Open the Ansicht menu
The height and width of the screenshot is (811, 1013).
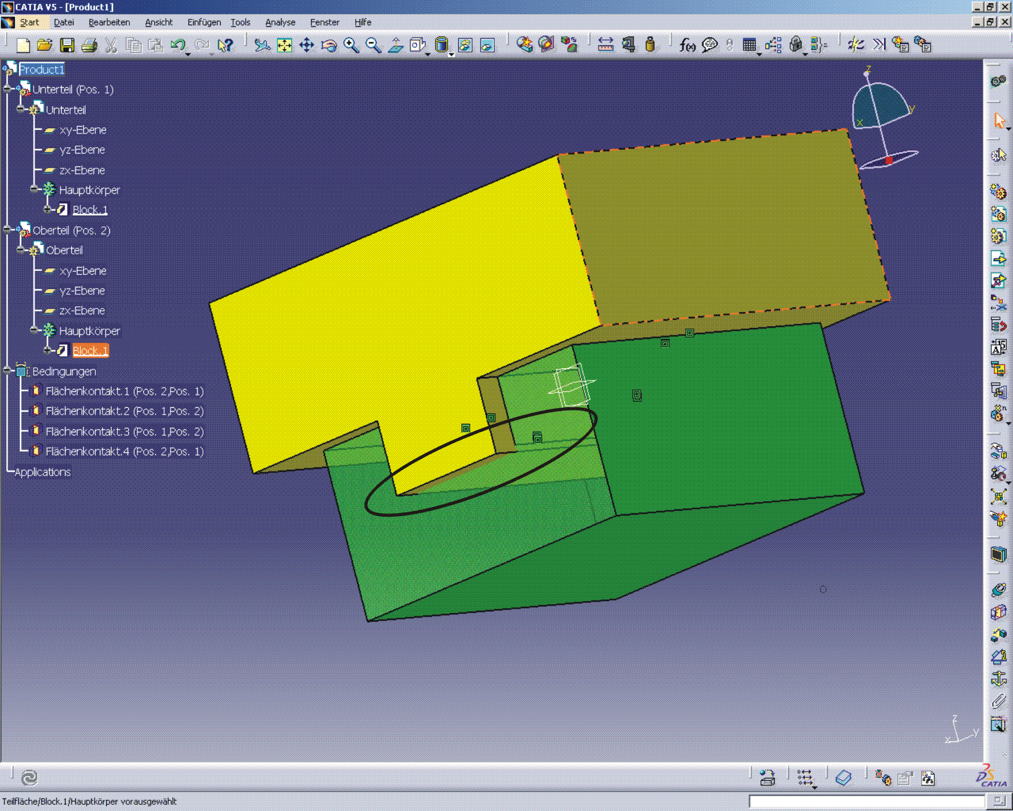point(158,22)
